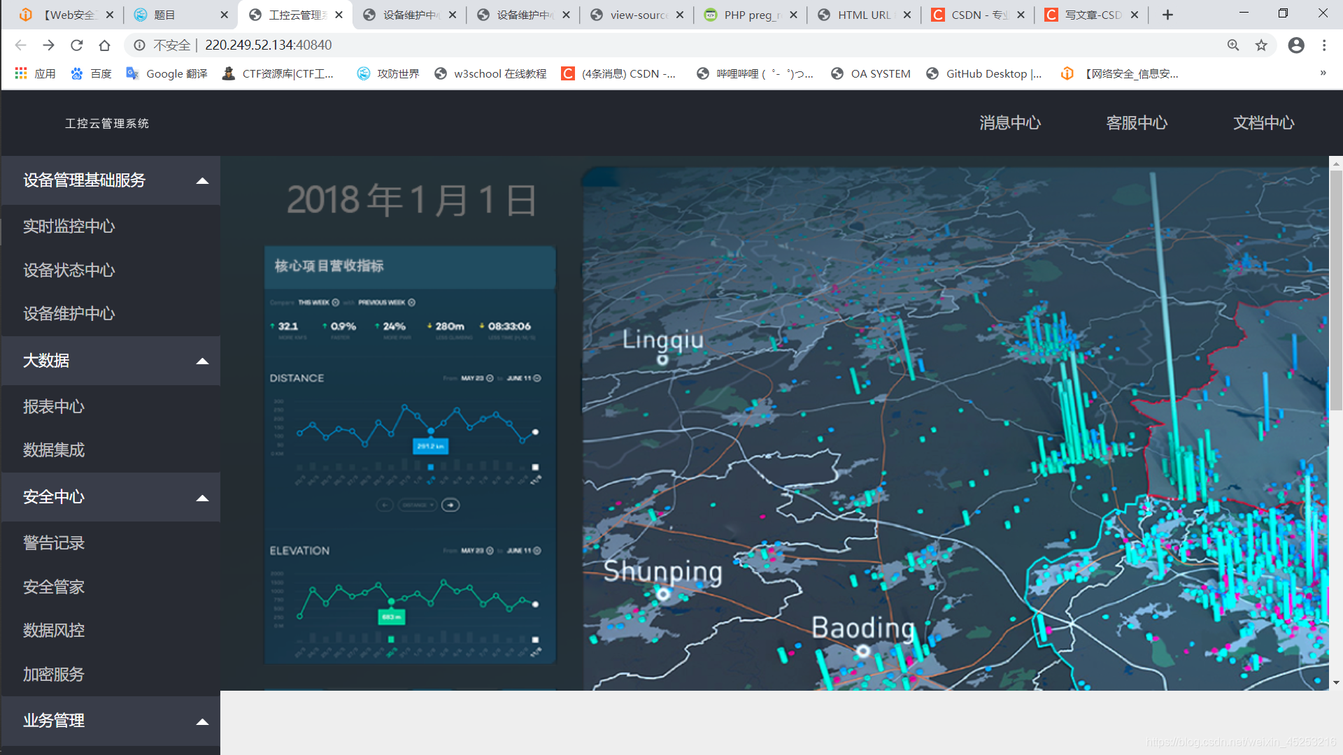1343x755 pixels.
Task: Click the browser back arrow
Action: pos(20,45)
